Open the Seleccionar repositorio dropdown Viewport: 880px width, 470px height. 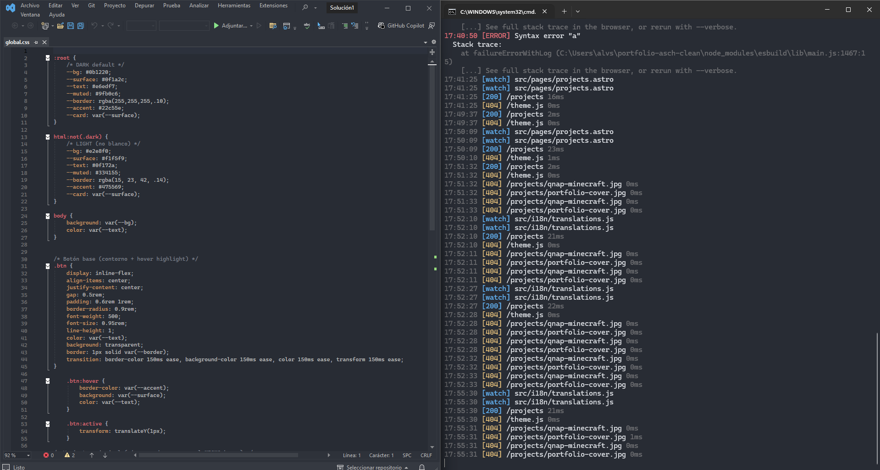374,467
